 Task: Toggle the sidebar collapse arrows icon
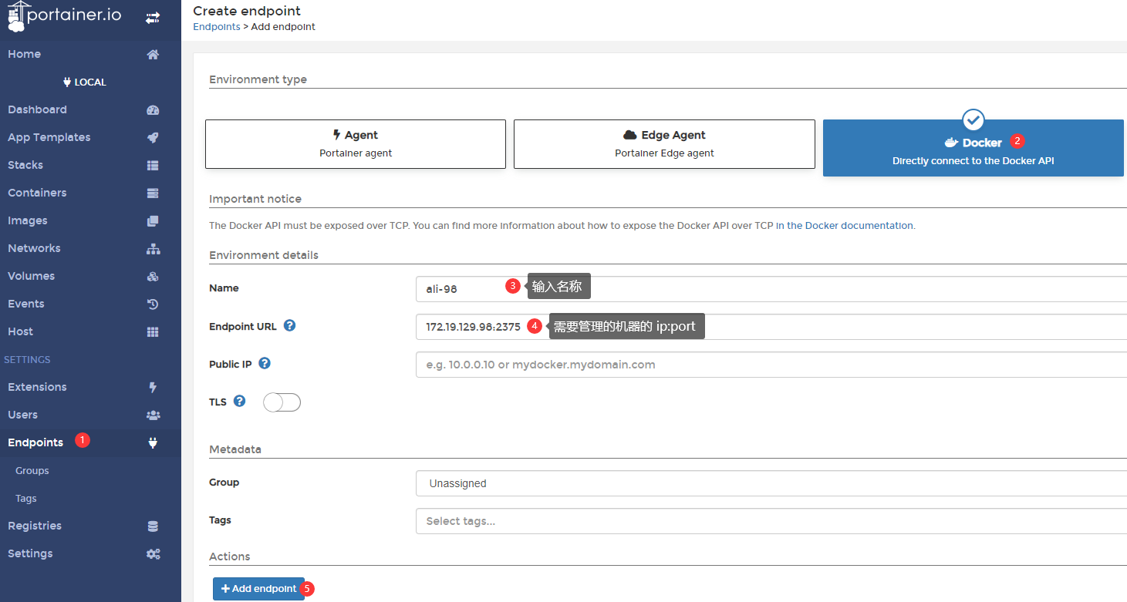click(x=153, y=17)
